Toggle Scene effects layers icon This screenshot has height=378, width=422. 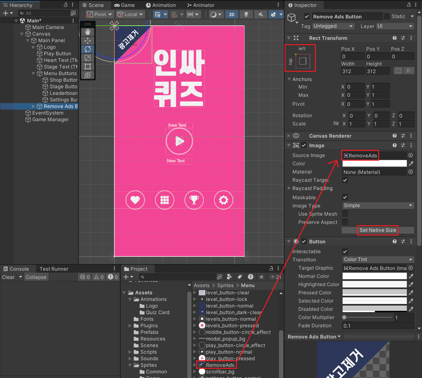pos(273,14)
